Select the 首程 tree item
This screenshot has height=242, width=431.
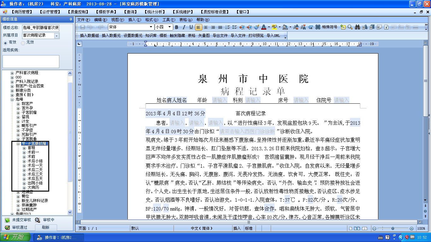(x=31, y=148)
